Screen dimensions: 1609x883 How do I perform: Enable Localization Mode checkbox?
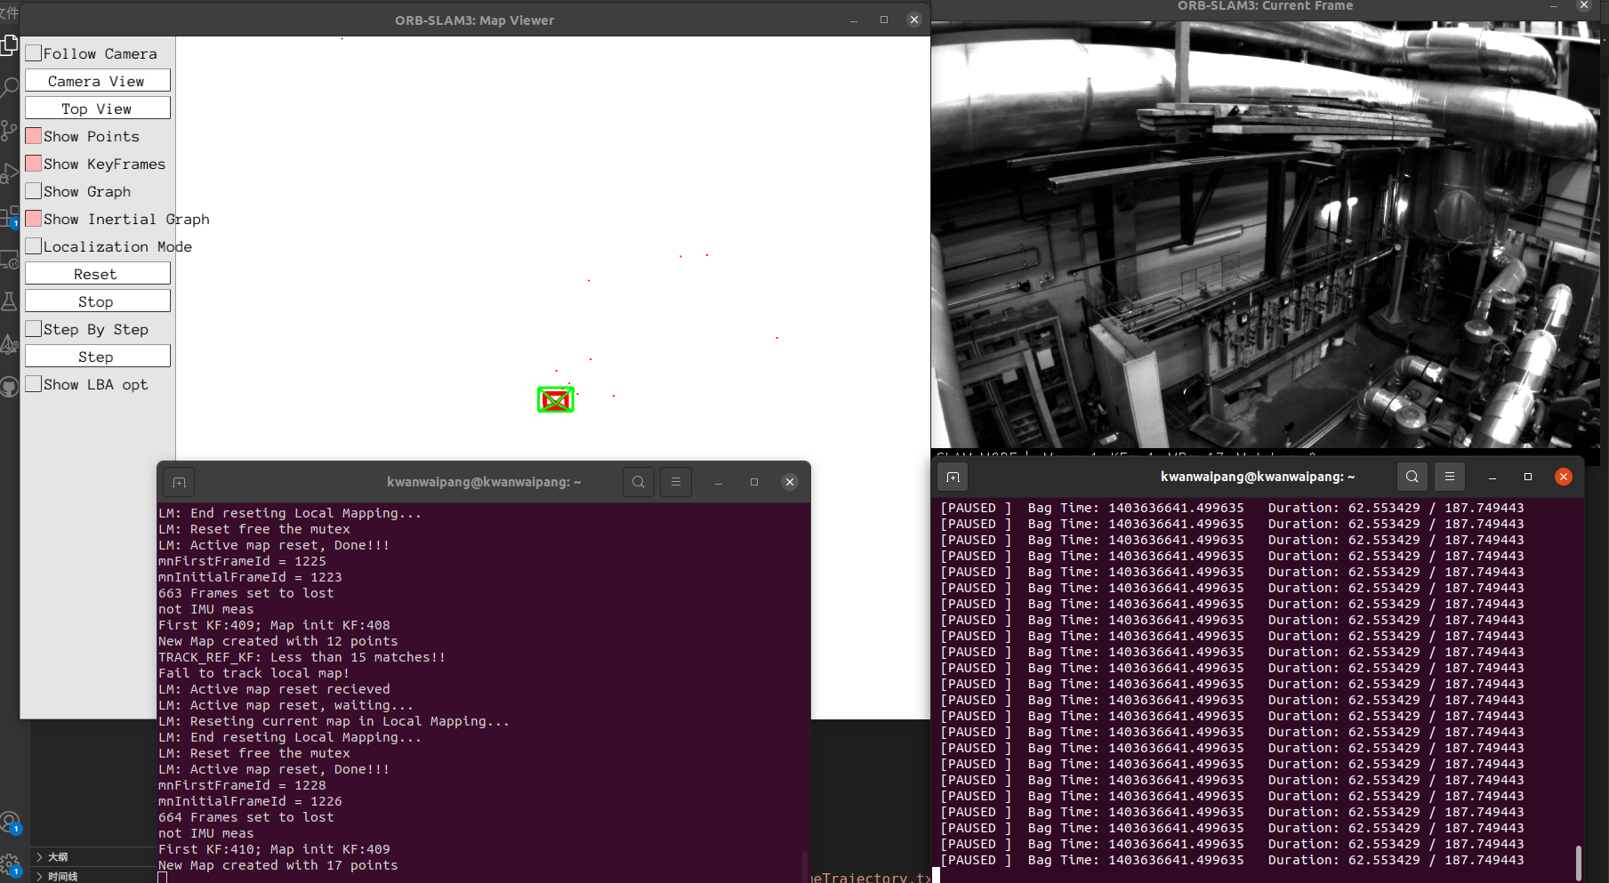point(34,246)
